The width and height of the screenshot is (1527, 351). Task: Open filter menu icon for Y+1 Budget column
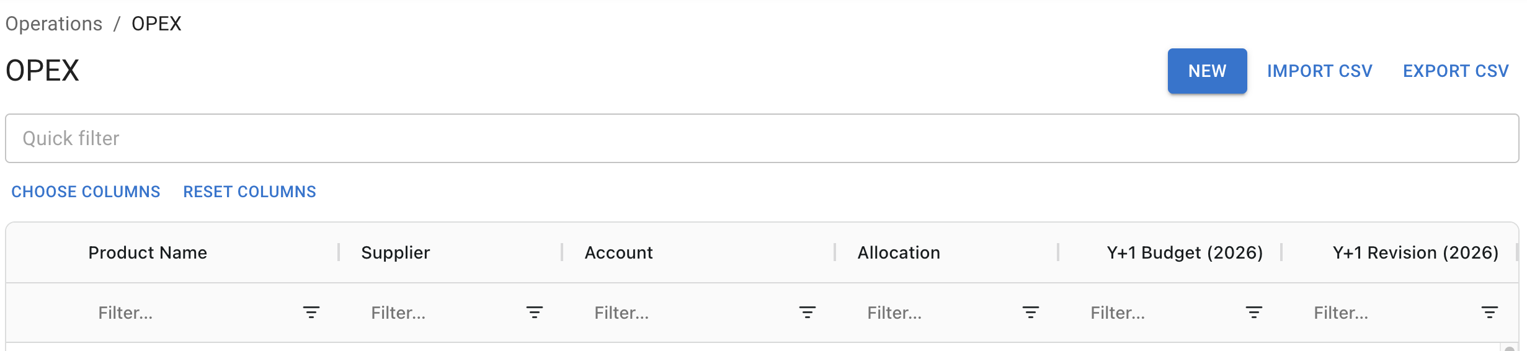[x=1254, y=313]
